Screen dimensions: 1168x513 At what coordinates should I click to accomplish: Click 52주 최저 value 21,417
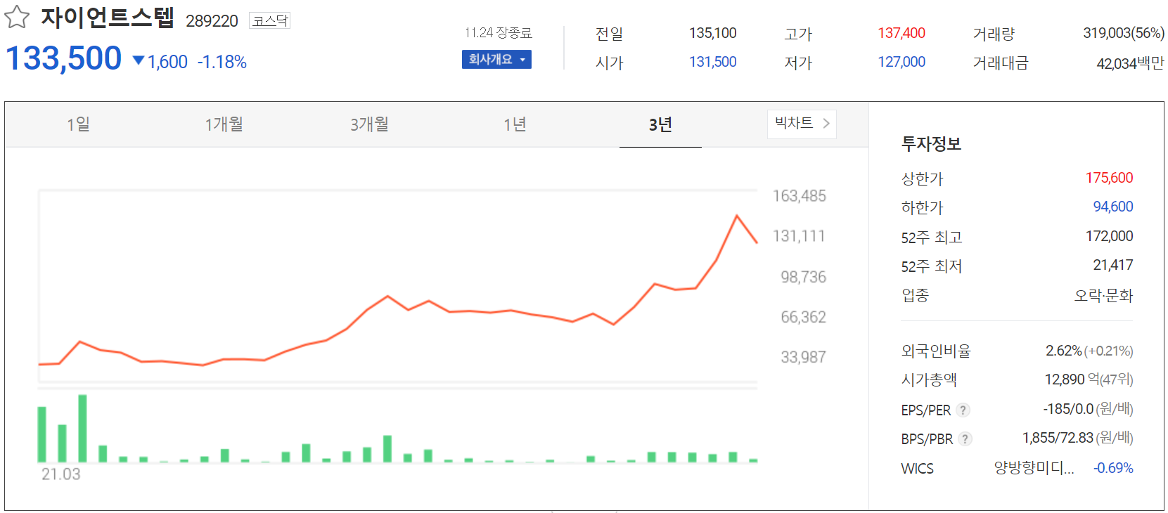1113,265
